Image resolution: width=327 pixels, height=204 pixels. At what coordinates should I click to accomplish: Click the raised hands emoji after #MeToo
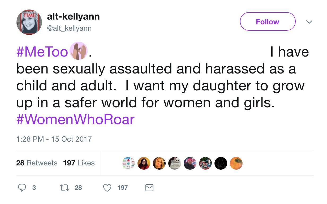click(x=78, y=51)
